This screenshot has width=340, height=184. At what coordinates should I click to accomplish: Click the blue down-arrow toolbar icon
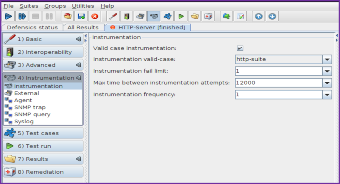click(x=272, y=16)
